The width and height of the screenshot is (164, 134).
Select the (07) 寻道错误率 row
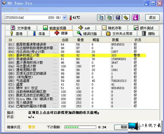tap(76, 59)
